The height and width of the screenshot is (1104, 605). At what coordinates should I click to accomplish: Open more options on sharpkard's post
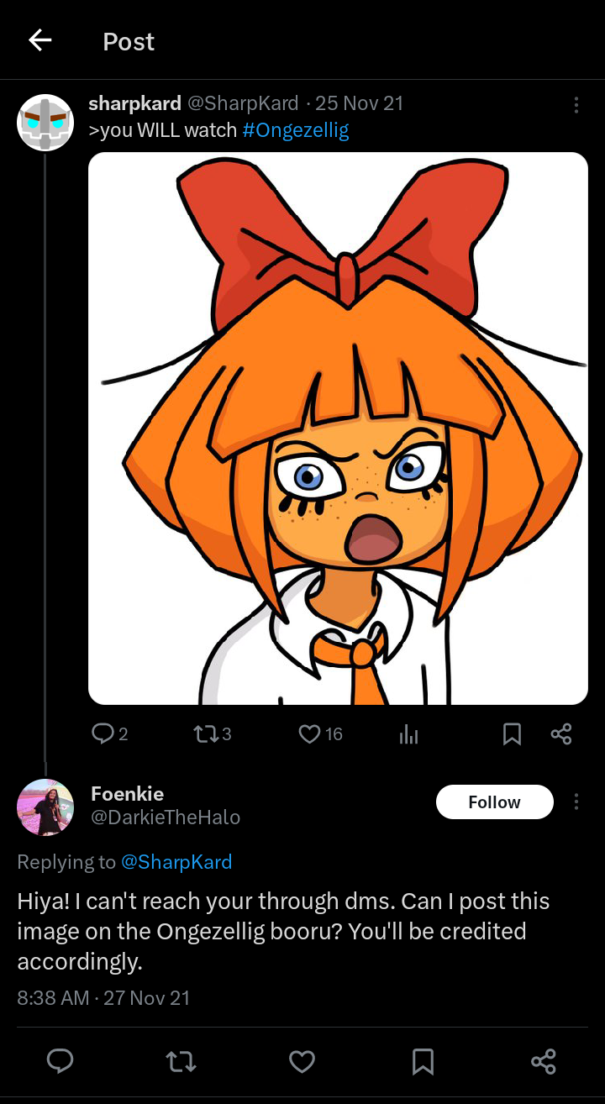tap(576, 104)
